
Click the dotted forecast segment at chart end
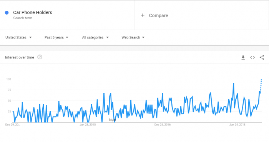click(261, 86)
